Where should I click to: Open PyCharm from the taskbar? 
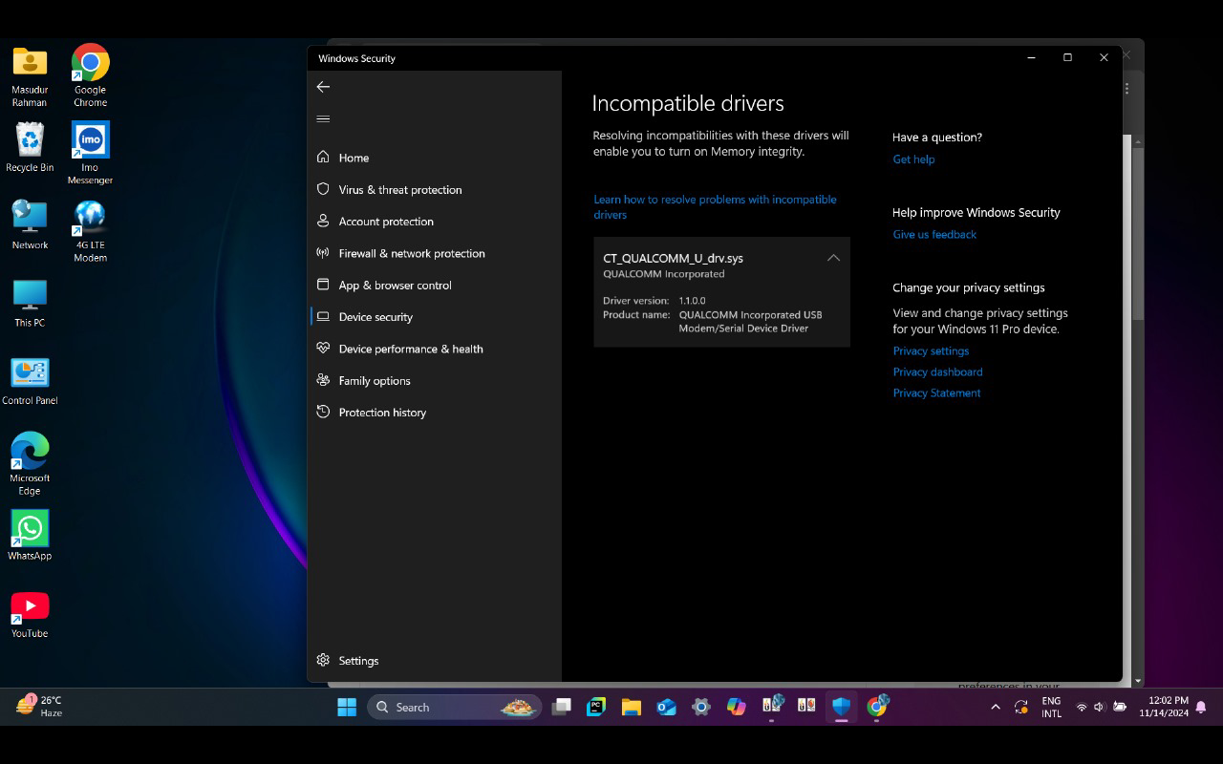pyautogui.click(x=596, y=707)
